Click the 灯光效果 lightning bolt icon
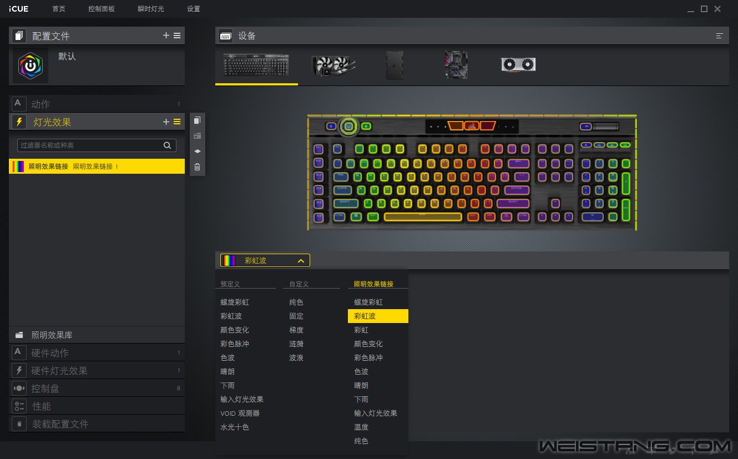Image resolution: width=738 pixels, height=459 pixels. 20,122
